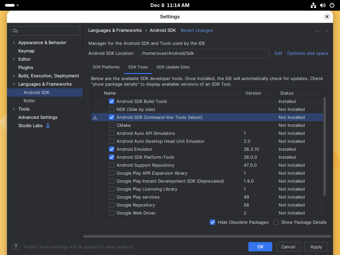Viewport: 340px width, 255px height.
Task: Enable the NDK (Side by side) checkbox
Action: coord(112,109)
